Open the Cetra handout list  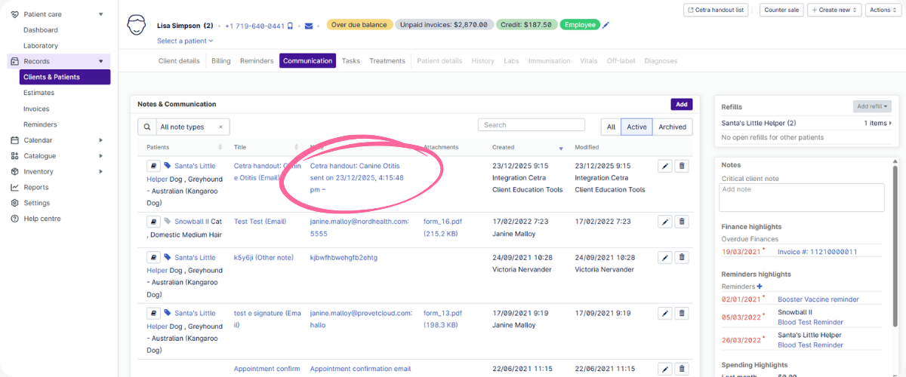pos(715,10)
